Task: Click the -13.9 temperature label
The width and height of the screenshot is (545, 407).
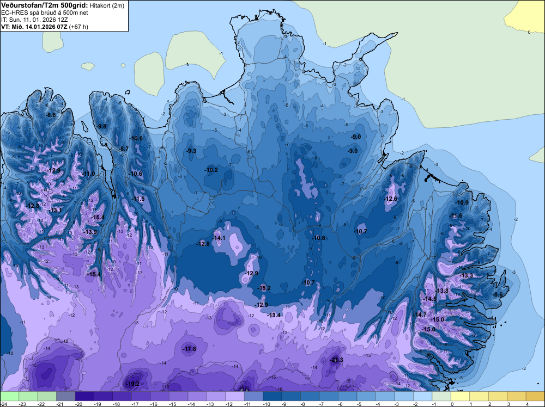Action: (90, 232)
